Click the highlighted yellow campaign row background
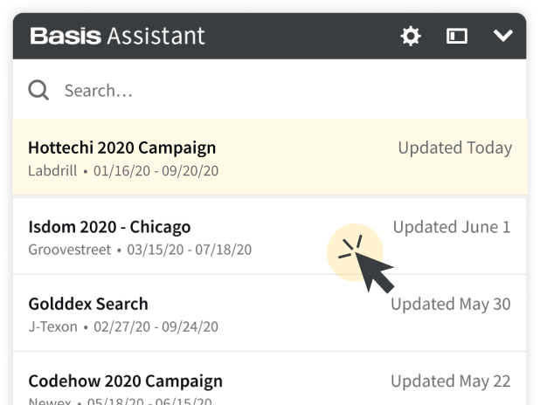This screenshot has width=540, height=405. [x=270, y=157]
